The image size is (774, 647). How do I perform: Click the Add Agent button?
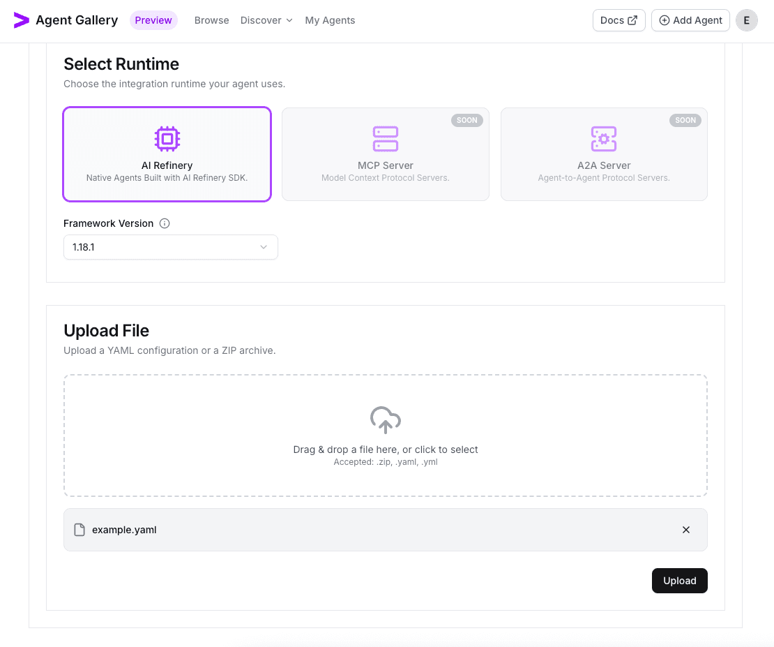click(x=690, y=20)
